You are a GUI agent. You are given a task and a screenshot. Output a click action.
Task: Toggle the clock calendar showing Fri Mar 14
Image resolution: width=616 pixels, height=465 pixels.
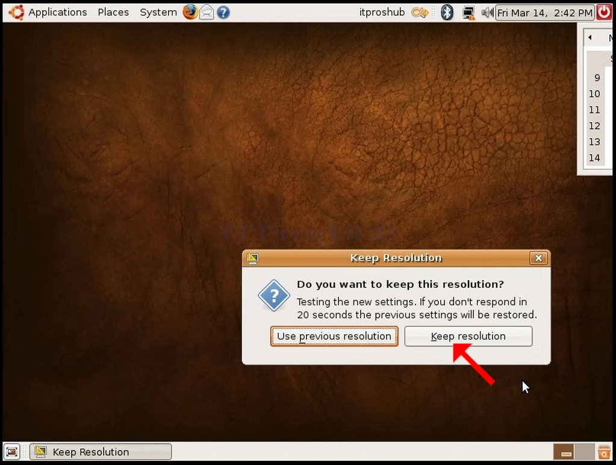[x=544, y=13]
